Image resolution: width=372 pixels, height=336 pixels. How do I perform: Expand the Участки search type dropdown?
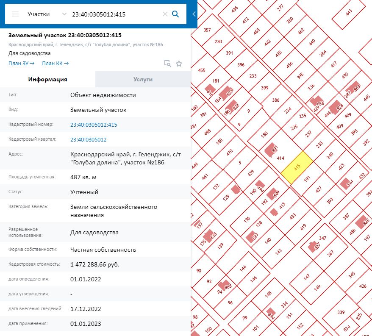click(64, 14)
